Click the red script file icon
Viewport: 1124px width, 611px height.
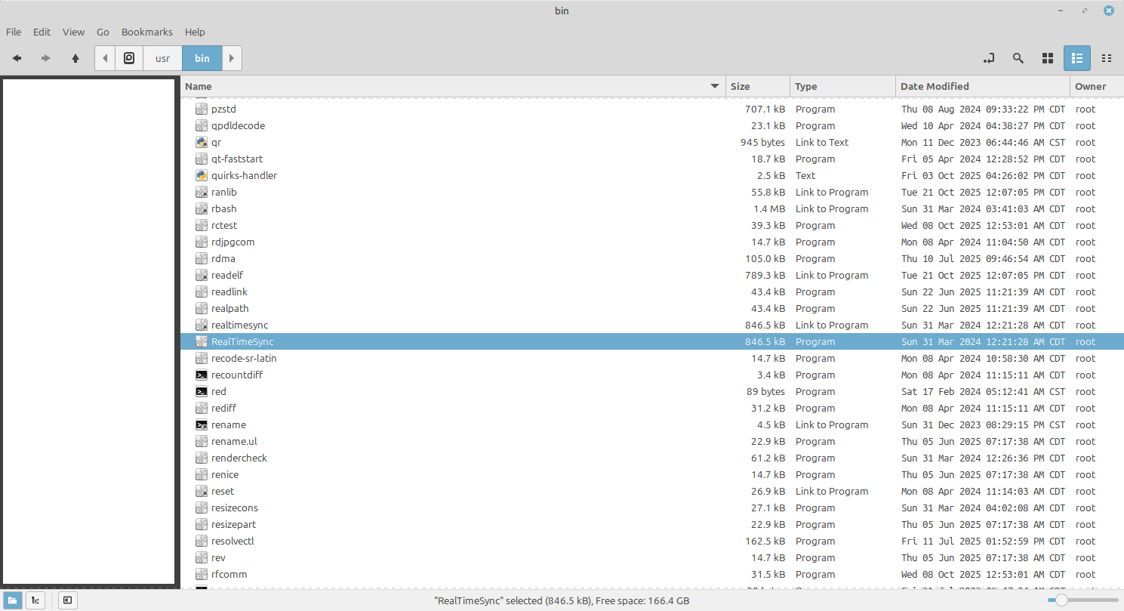click(x=202, y=391)
